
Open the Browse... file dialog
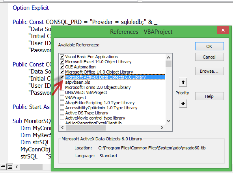(209, 71)
